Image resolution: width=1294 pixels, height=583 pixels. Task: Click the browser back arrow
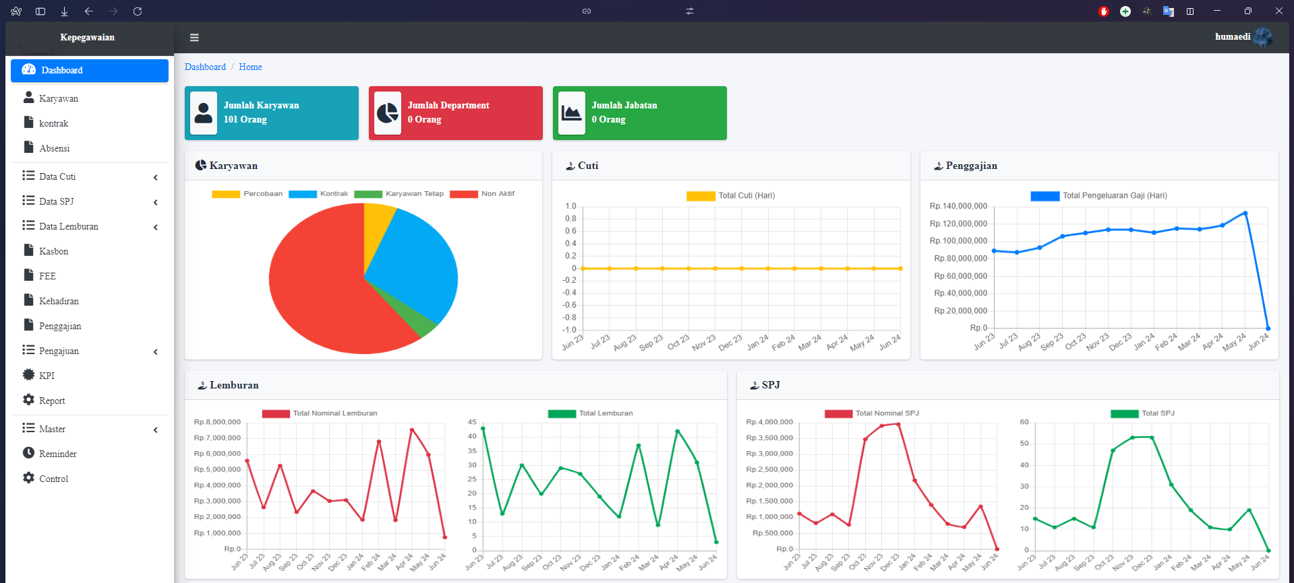point(89,11)
